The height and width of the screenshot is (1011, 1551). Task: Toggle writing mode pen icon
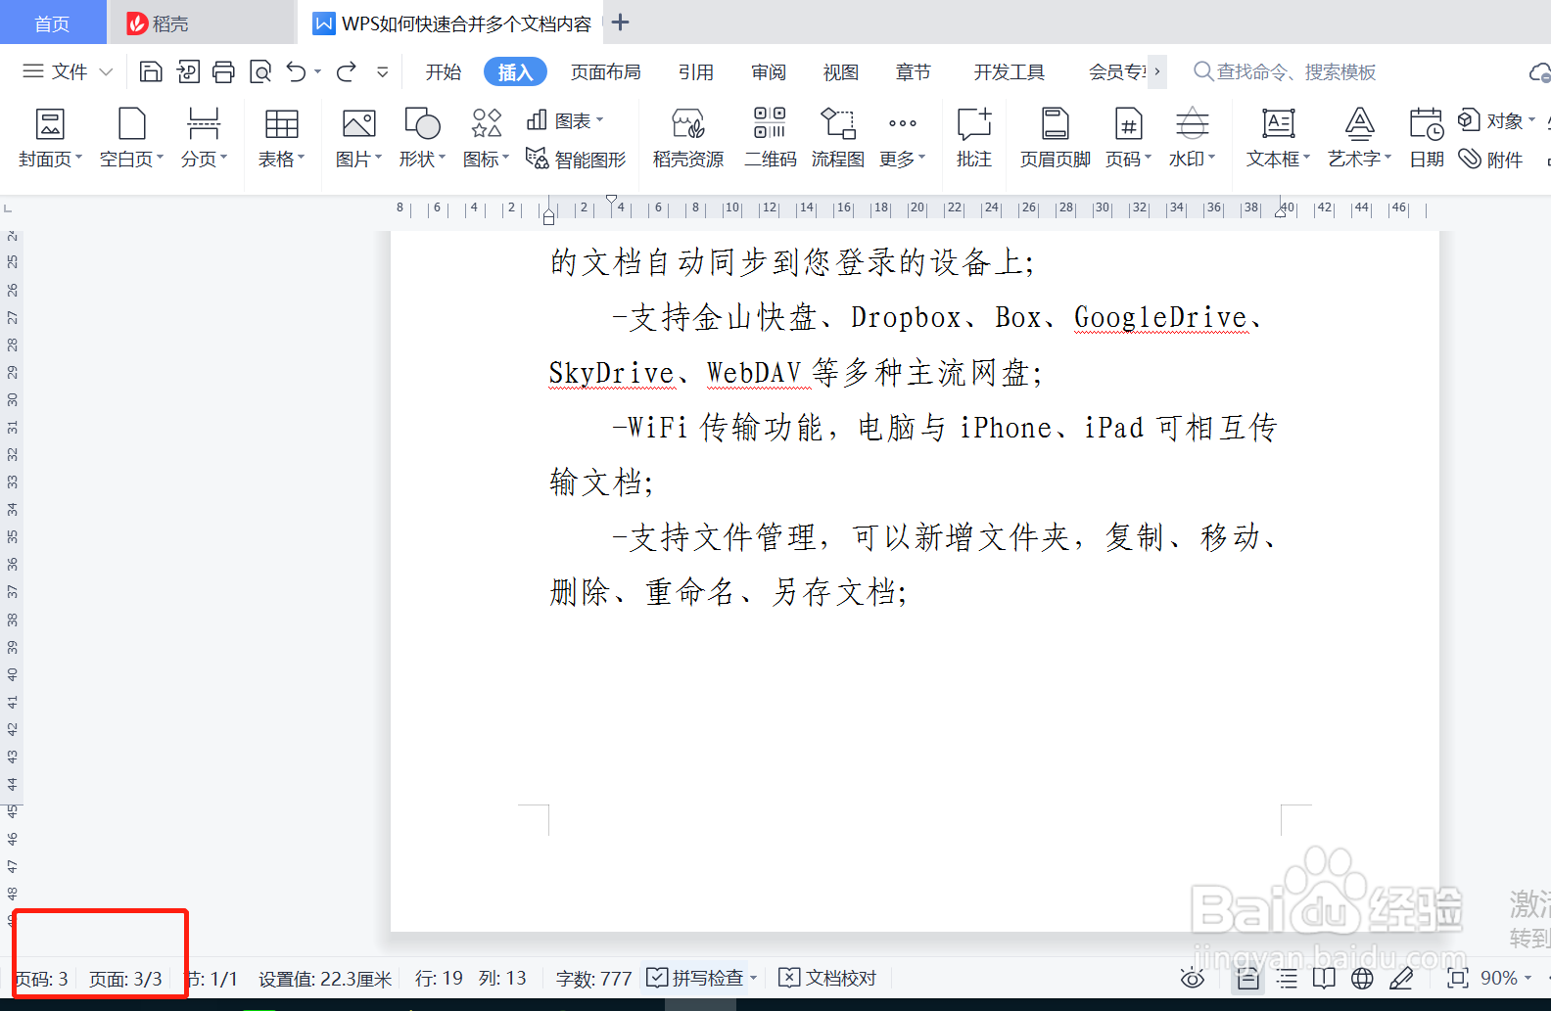[x=1401, y=978]
